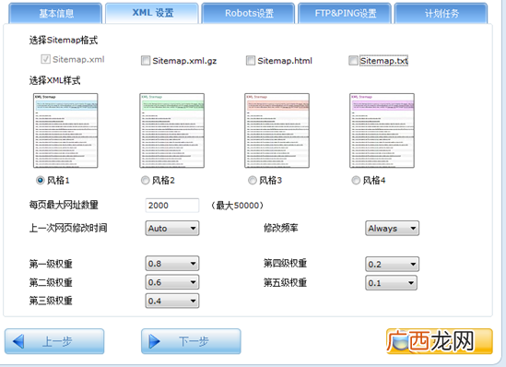Enable the Sitemap.html checkbox
Viewport: 506px width, 367px height.
pyautogui.click(x=251, y=60)
